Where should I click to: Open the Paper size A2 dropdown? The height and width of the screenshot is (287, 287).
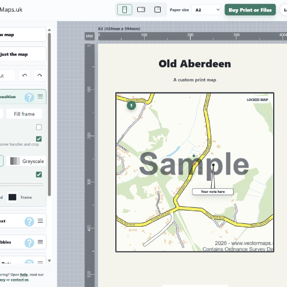(x=206, y=10)
